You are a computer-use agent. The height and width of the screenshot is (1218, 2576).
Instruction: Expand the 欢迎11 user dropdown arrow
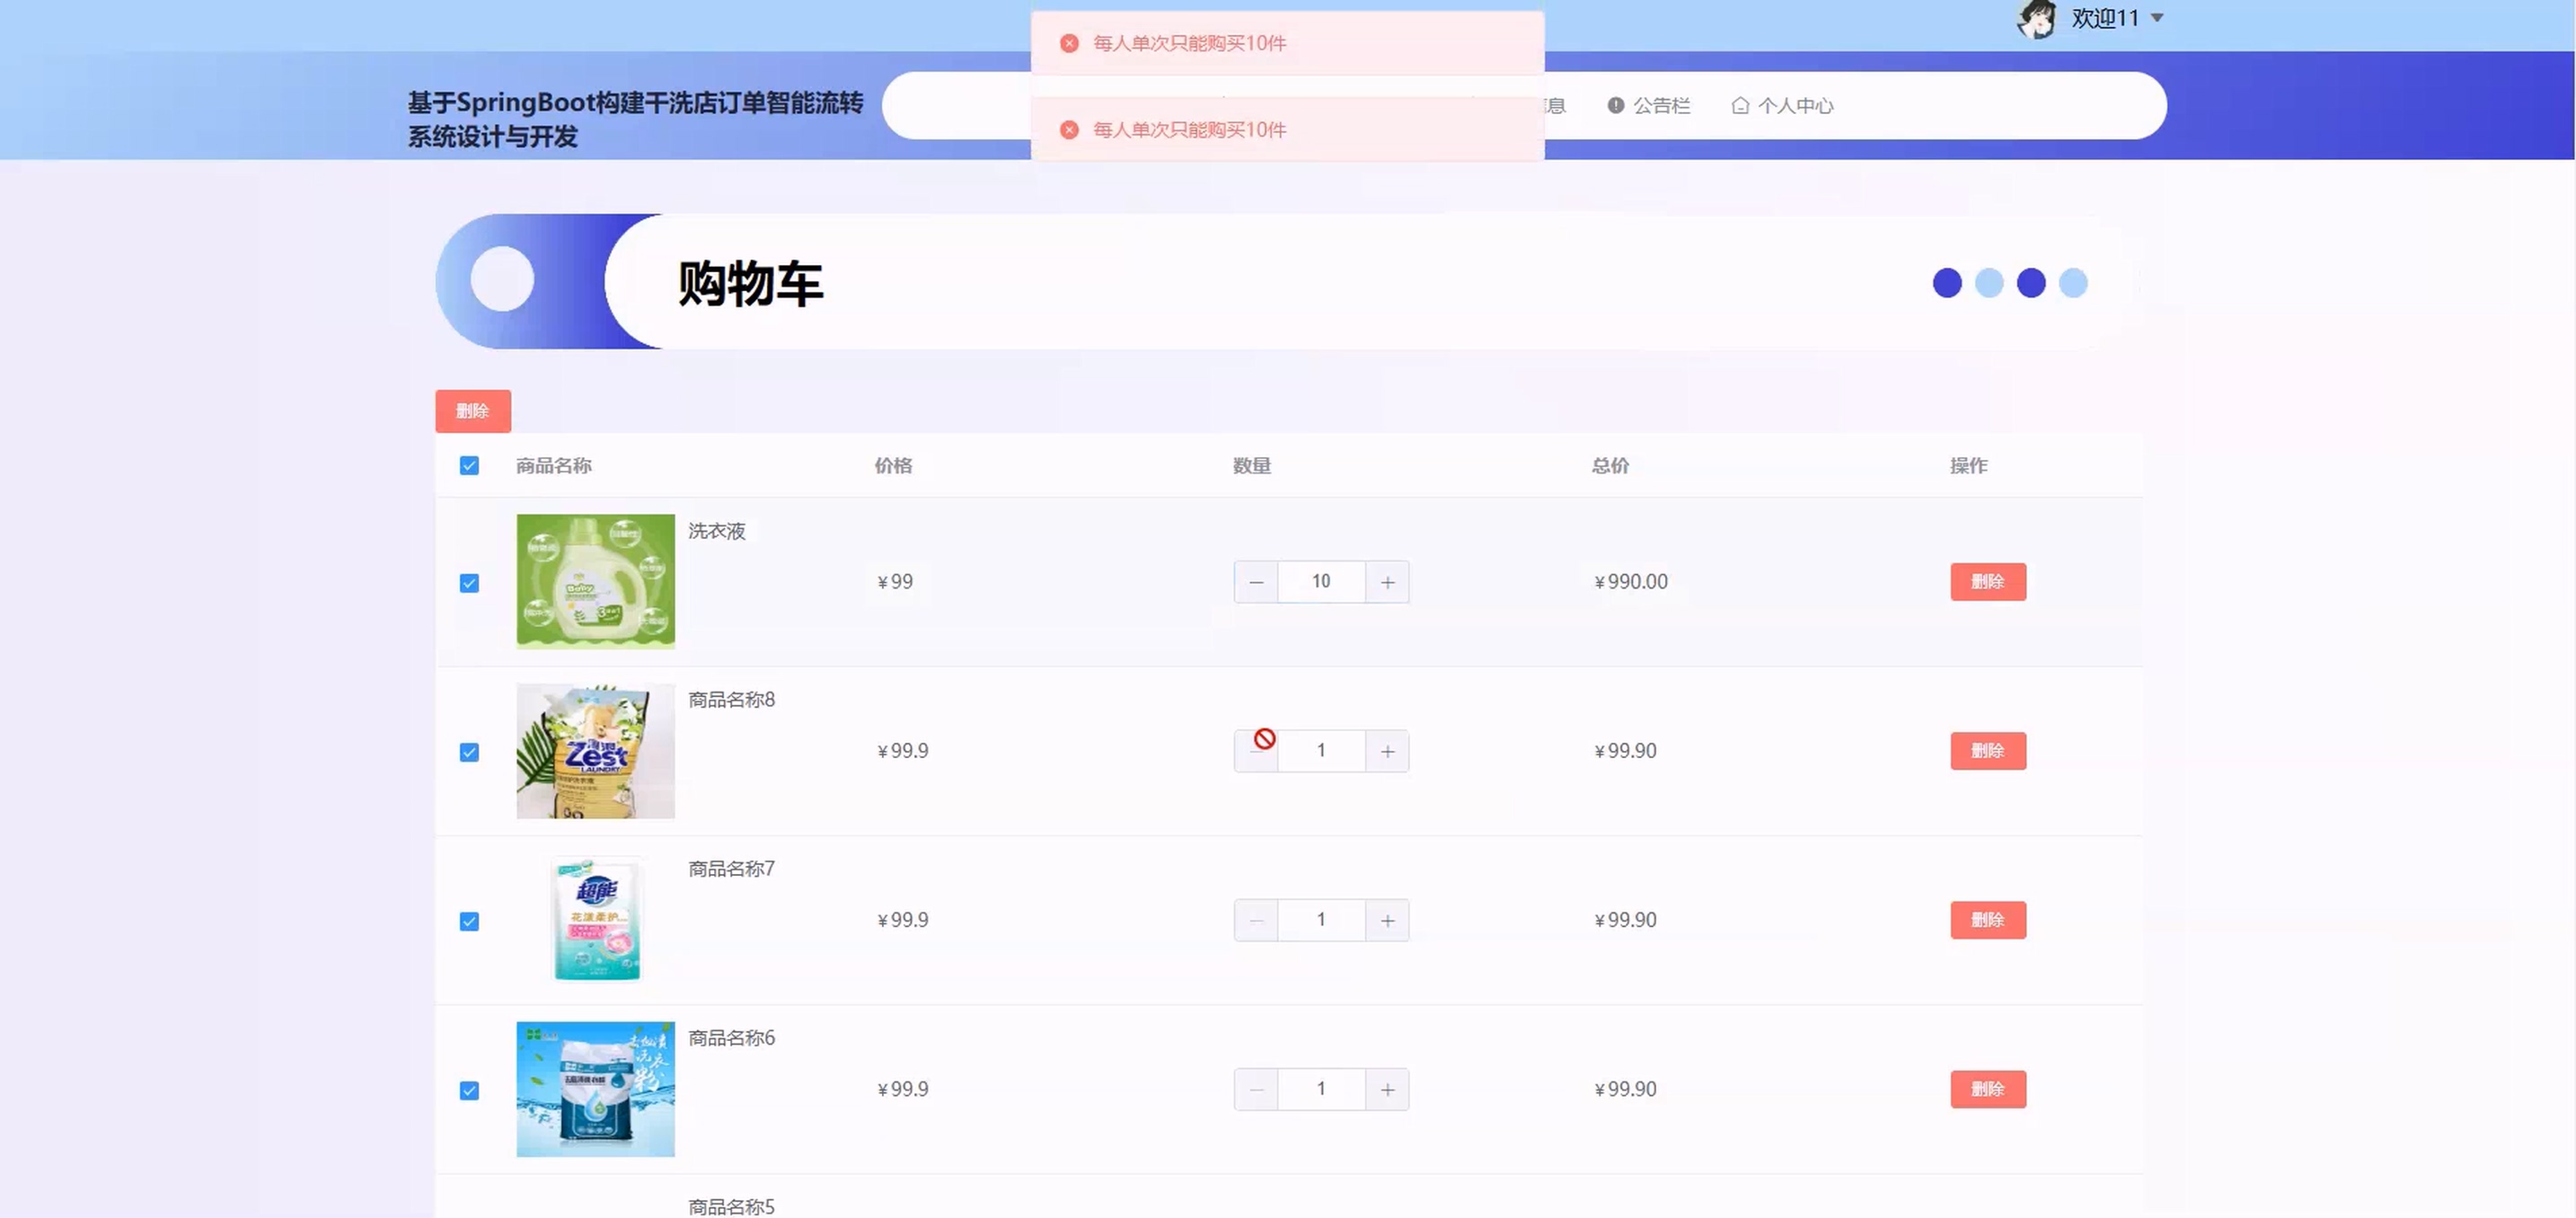tap(2157, 18)
